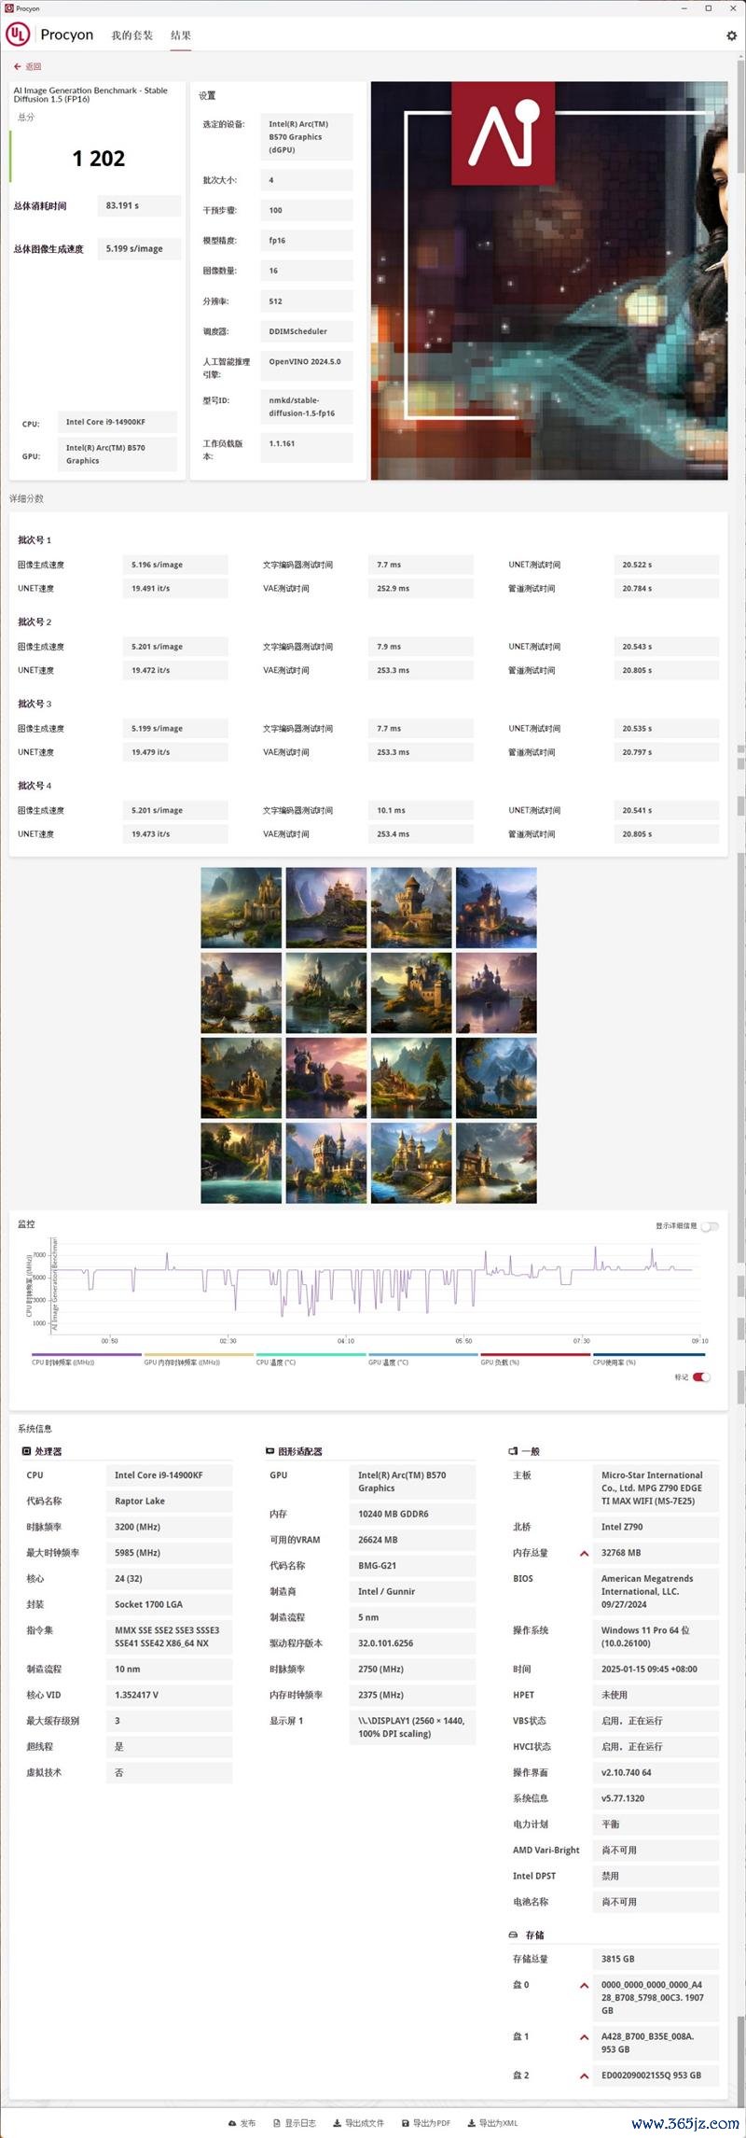Viewport: 746px width, 2138px height.
Task: Click the DDIMScheduler setting value
Action: pyautogui.click(x=306, y=331)
